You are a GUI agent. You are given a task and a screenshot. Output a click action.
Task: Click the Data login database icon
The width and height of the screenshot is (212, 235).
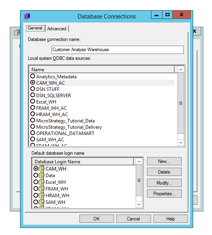pyautogui.click(x=41, y=175)
